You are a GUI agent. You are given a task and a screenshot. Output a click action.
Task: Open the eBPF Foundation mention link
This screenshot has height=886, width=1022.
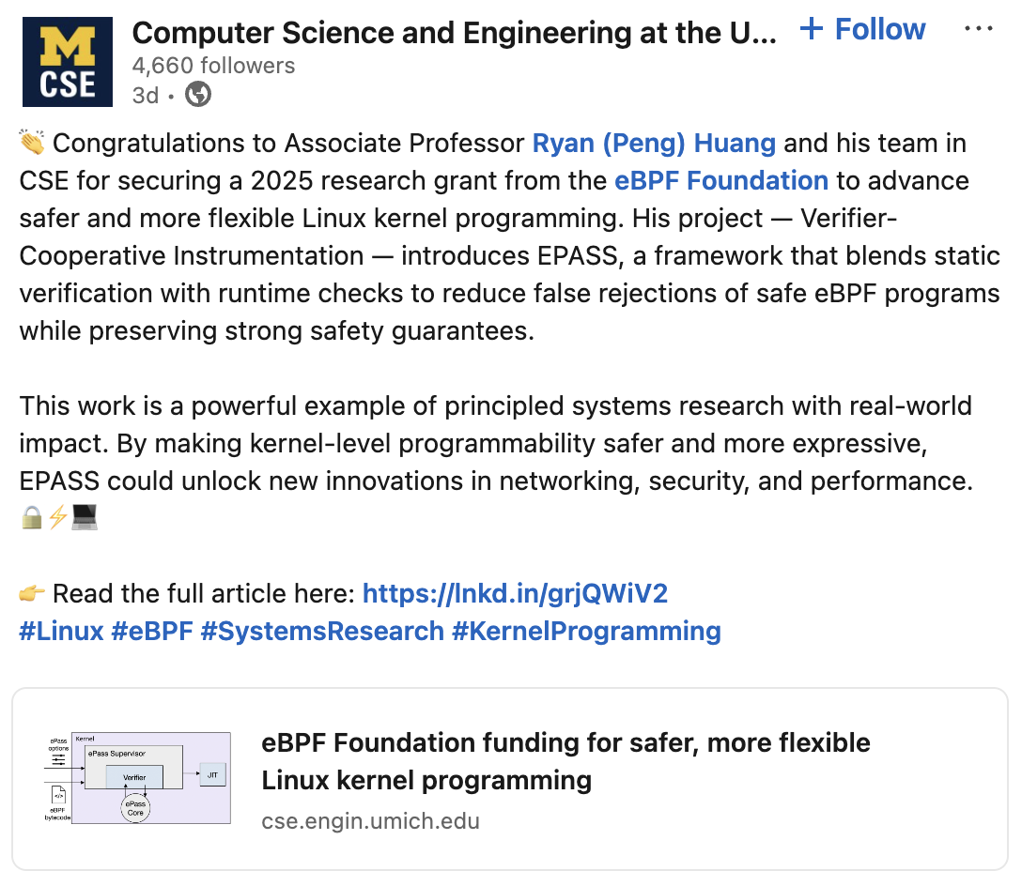(721, 181)
